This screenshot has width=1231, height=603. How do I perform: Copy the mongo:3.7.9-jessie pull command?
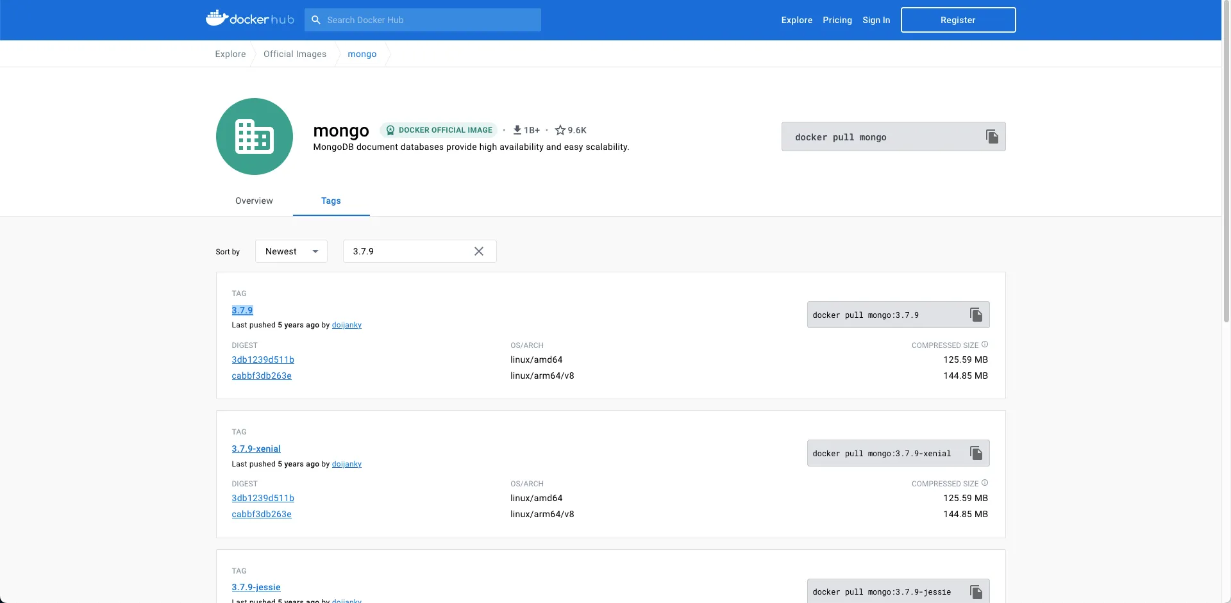click(x=976, y=591)
